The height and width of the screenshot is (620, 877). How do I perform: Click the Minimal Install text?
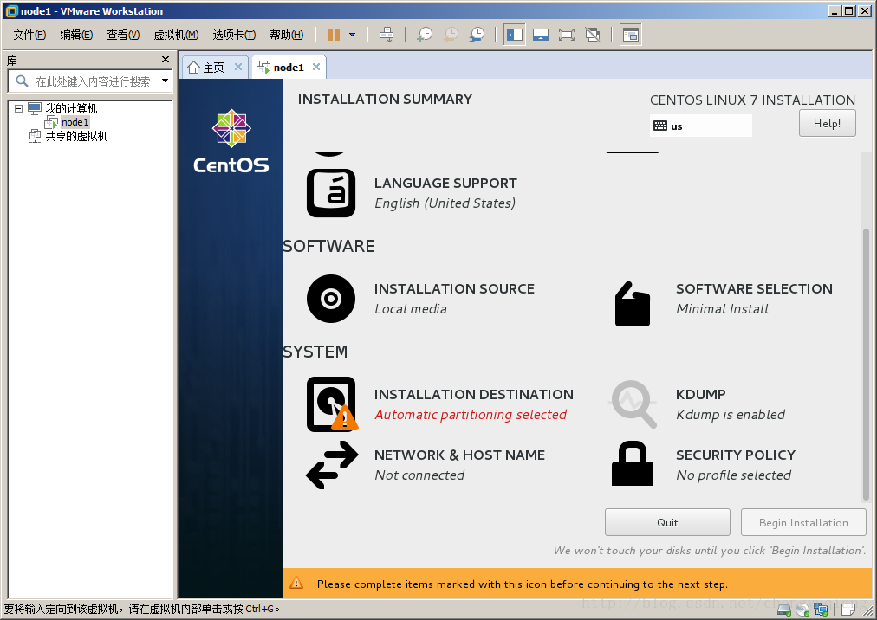[x=722, y=309]
